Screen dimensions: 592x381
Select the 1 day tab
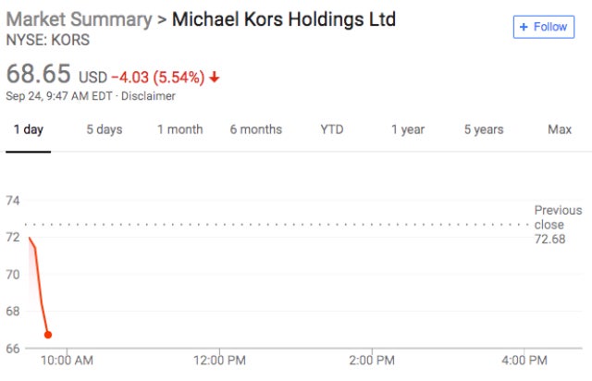point(27,129)
